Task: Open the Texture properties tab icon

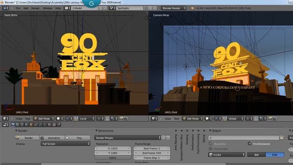Action: (54, 125)
